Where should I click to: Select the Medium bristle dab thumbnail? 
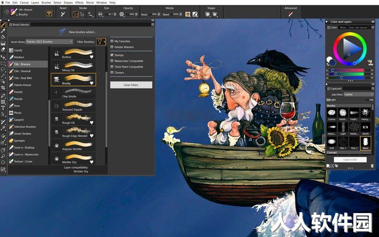[354, 129]
